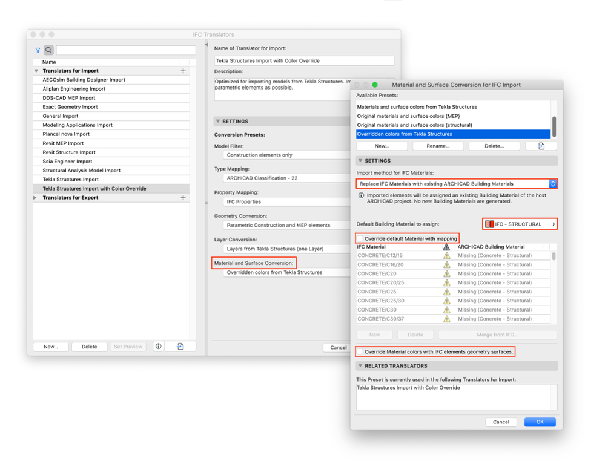Select Revit Structure Import translator
Viewport: 605px width, 470px height.
pyautogui.click(x=111, y=152)
